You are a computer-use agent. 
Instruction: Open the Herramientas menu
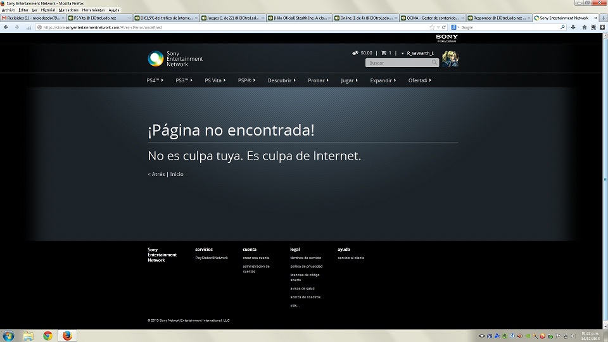(94, 10)
